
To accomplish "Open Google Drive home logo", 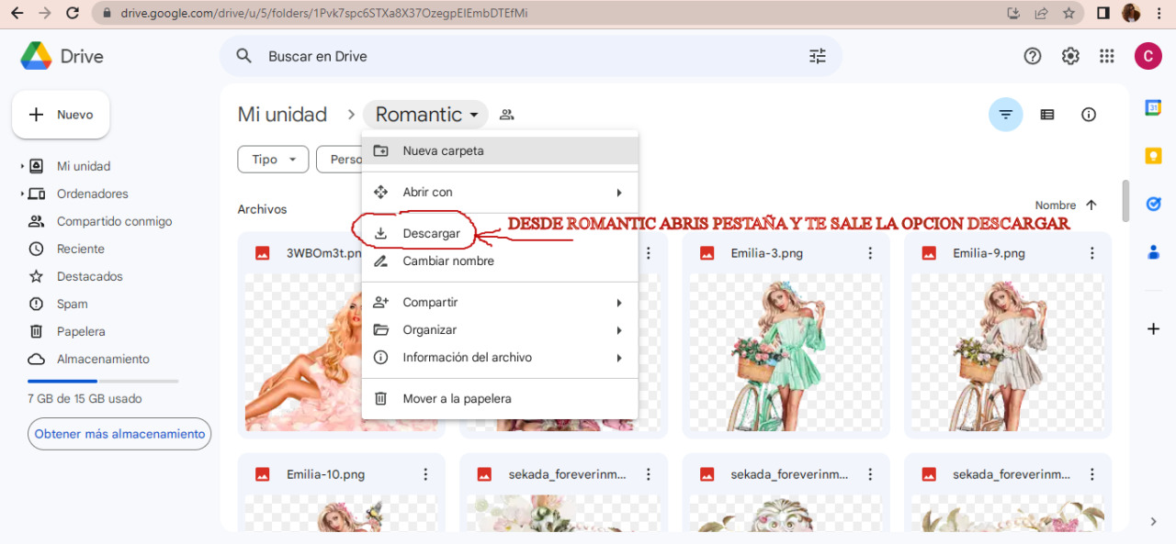I will 62,56.
